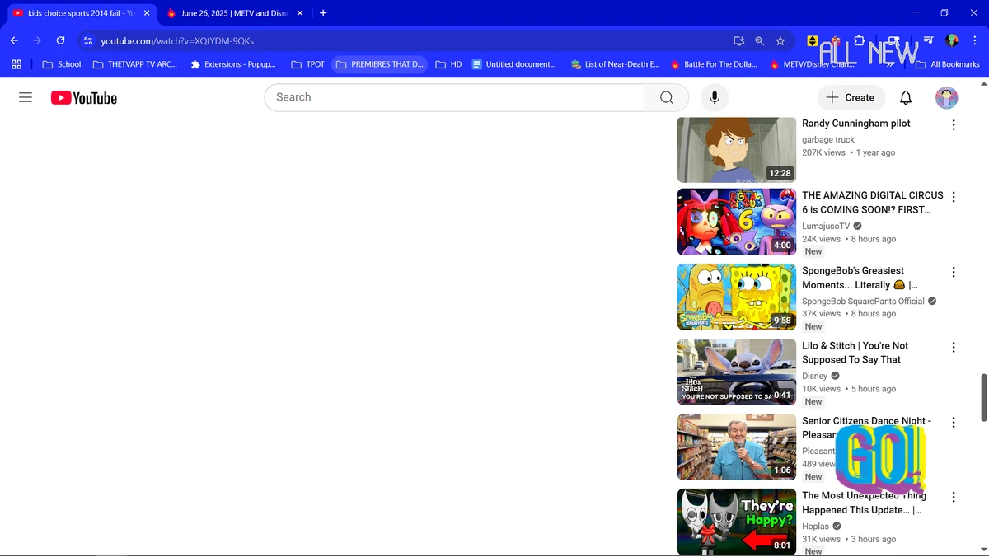Start voice search with the microphone icon

pyautogui.click(x=714, y=97)
